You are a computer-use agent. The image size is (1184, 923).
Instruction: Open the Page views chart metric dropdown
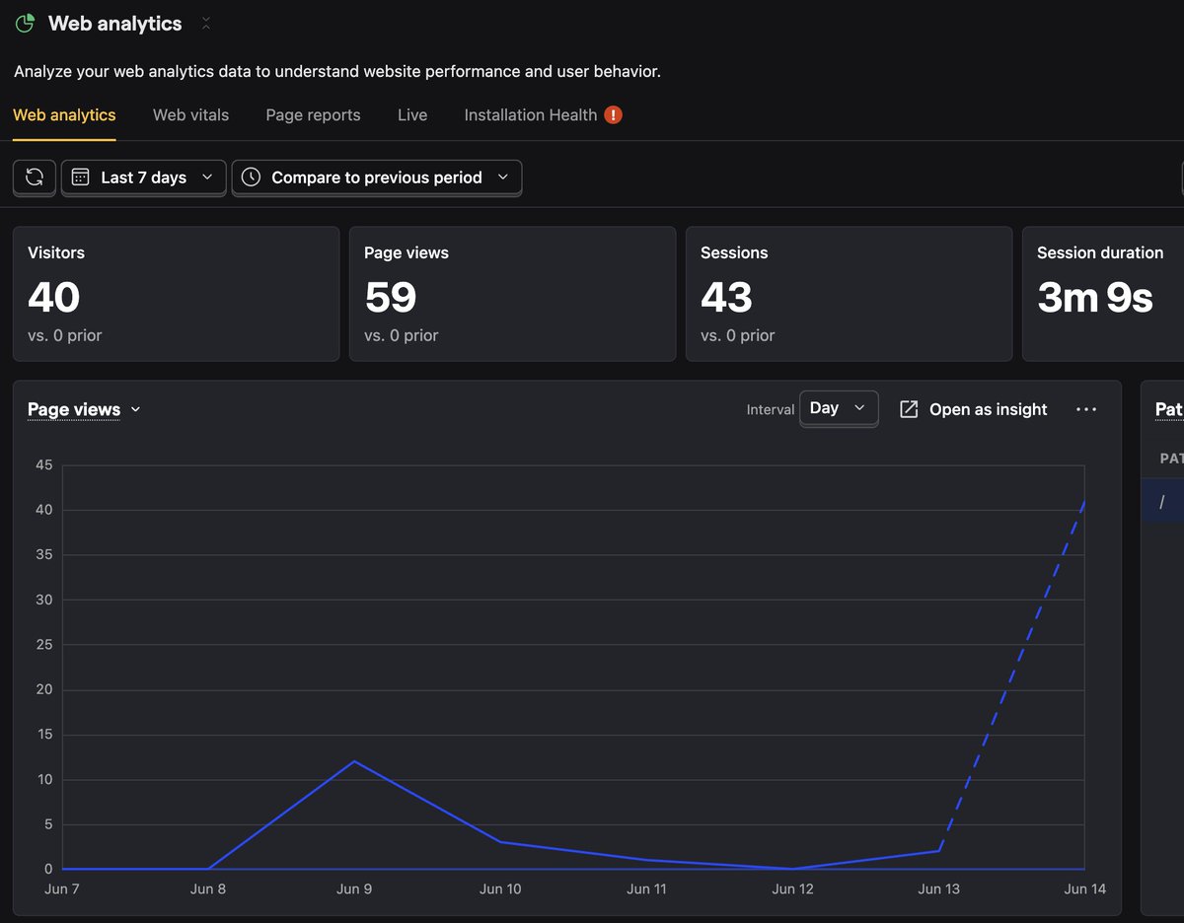(84, 409)
